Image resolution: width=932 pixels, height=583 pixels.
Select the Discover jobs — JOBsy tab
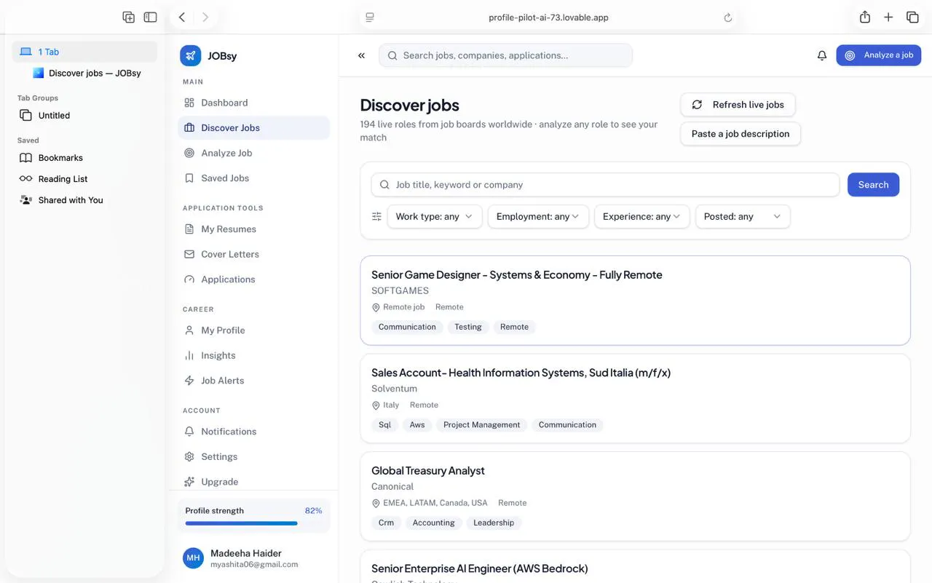[93, 73]
